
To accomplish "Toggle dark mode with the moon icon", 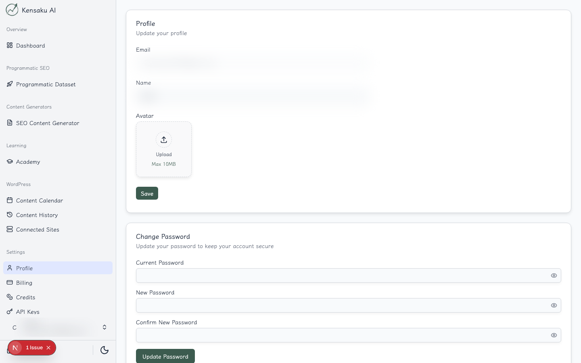I will click(104, 350).
